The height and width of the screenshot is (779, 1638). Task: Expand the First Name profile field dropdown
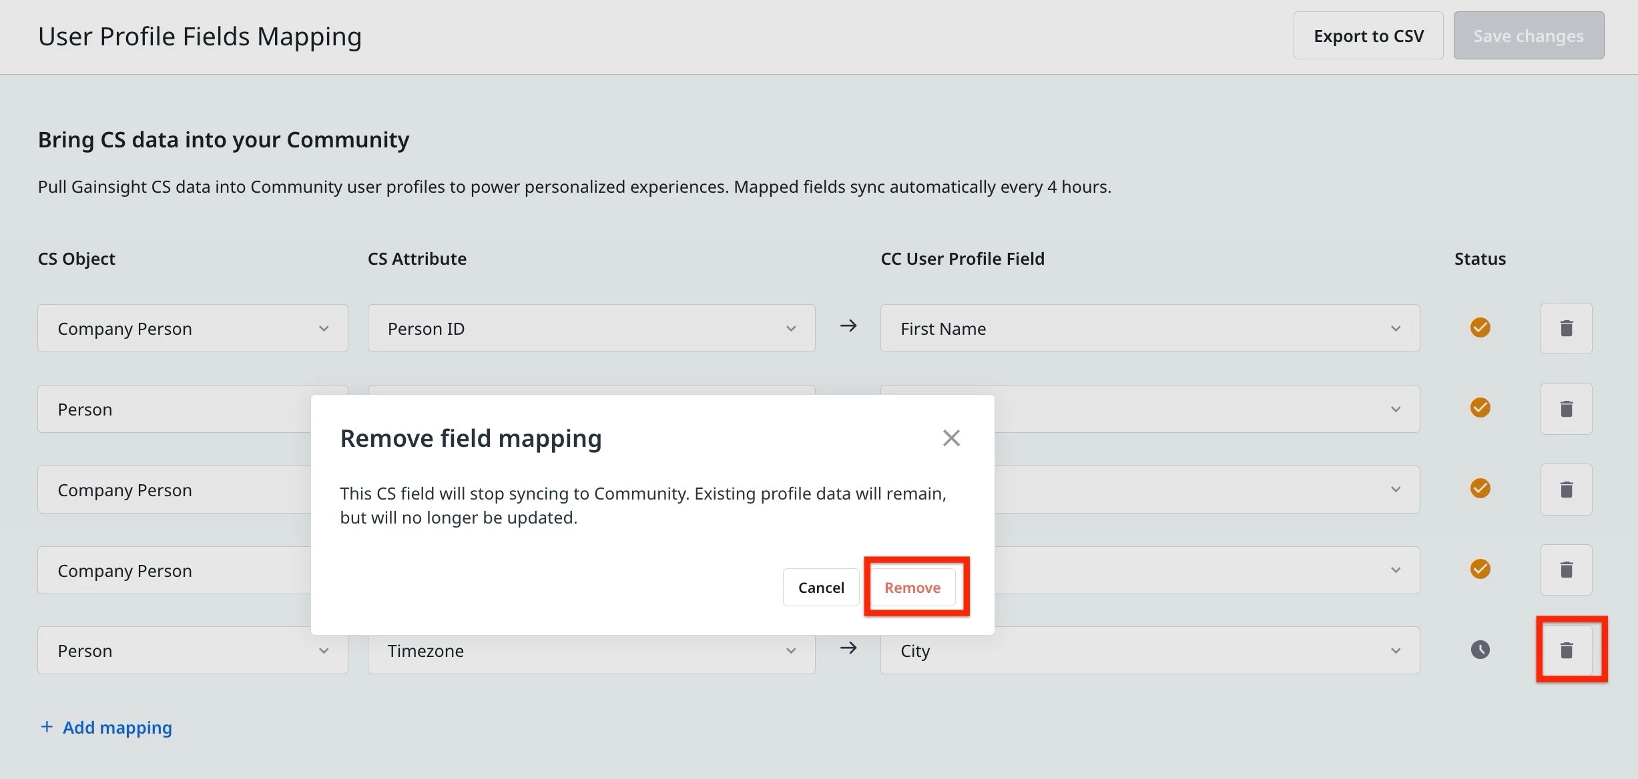1149,328
